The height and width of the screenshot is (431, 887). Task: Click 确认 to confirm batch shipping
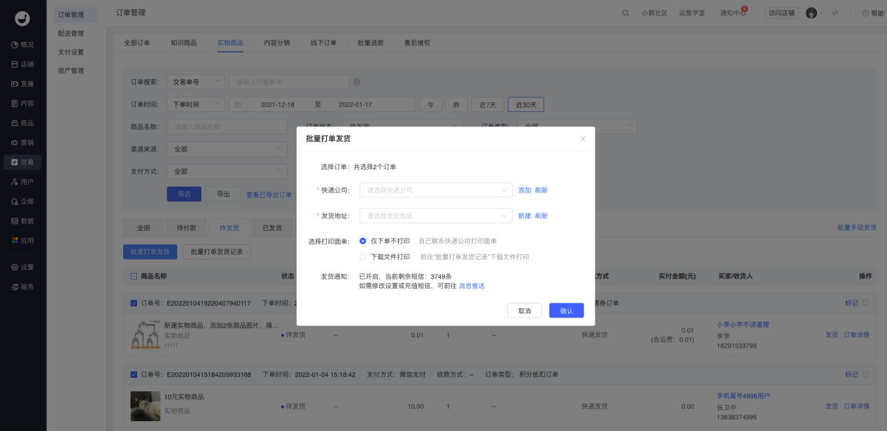567,311
